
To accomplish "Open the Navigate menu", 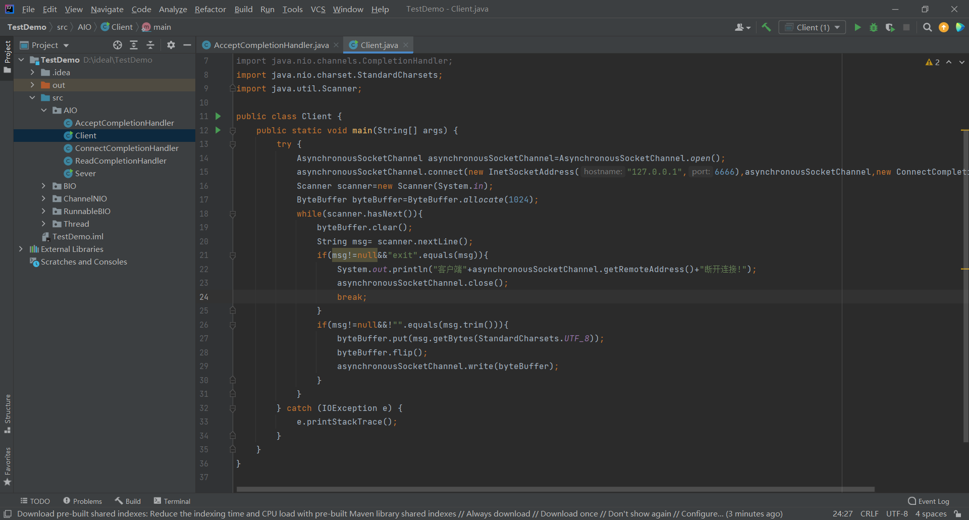I will pyautogui.click(x=107, y=9).
